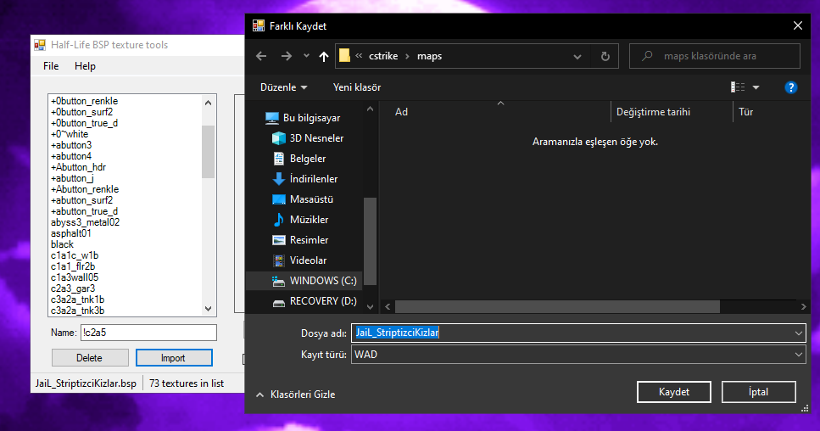820x431 pixels.
Task: Sort by Ad column header
Action: [x=401, y=112]
